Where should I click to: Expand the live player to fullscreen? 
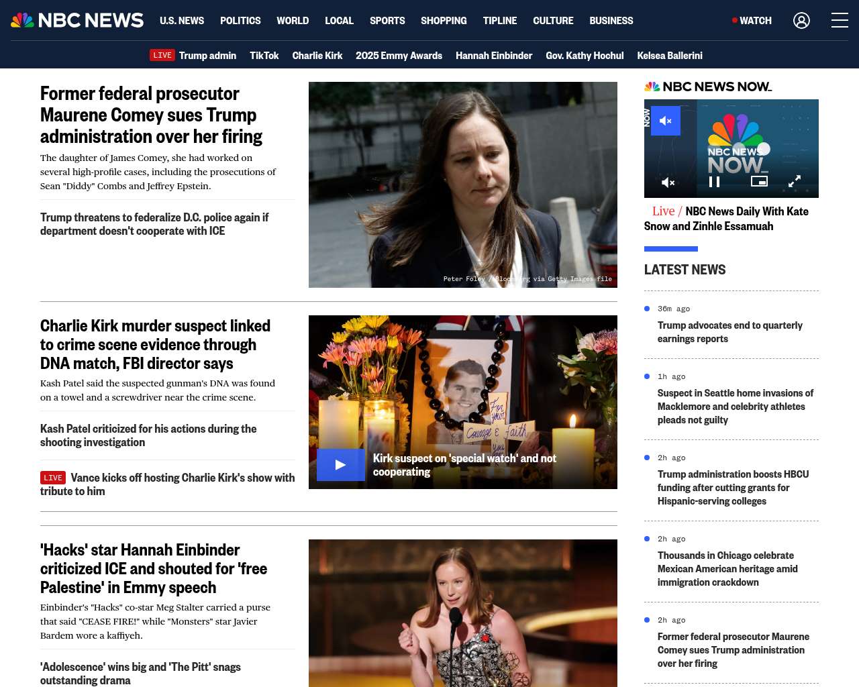[795, 181]
